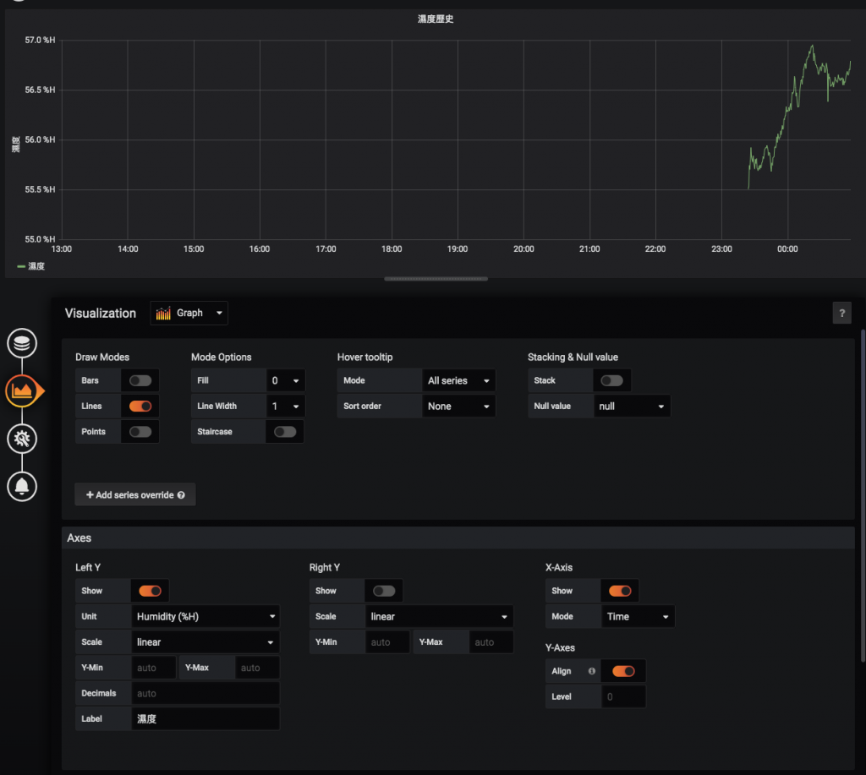Click the Axes section header
Image resolution: width=866 pixels, height=775 pixels.
click(x=458, y=538)
